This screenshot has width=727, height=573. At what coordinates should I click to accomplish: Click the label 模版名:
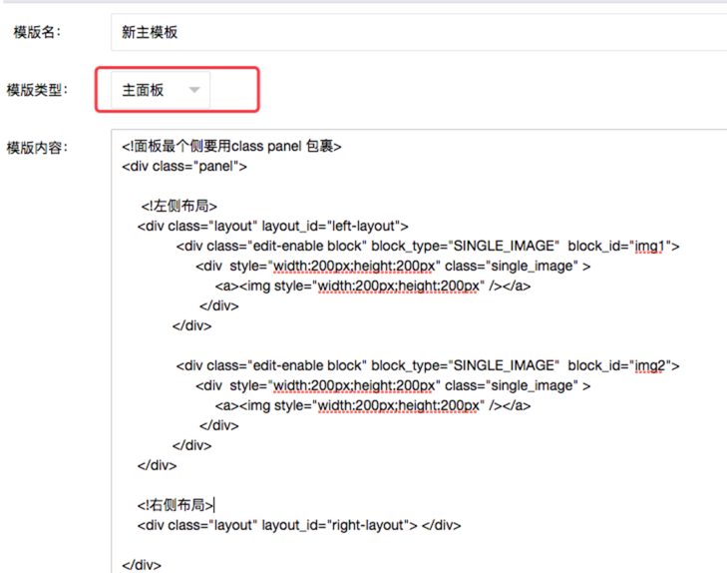pos(37,32)
